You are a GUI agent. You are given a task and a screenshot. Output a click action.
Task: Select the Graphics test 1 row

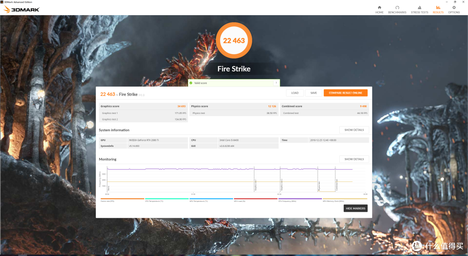[143, 113]
